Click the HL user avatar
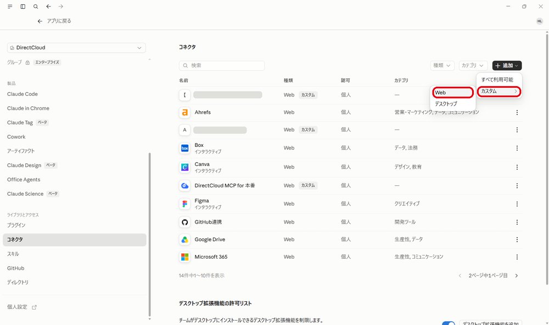 click(x=539, y=21)
